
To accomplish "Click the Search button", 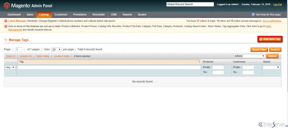I will click(275, 50).
